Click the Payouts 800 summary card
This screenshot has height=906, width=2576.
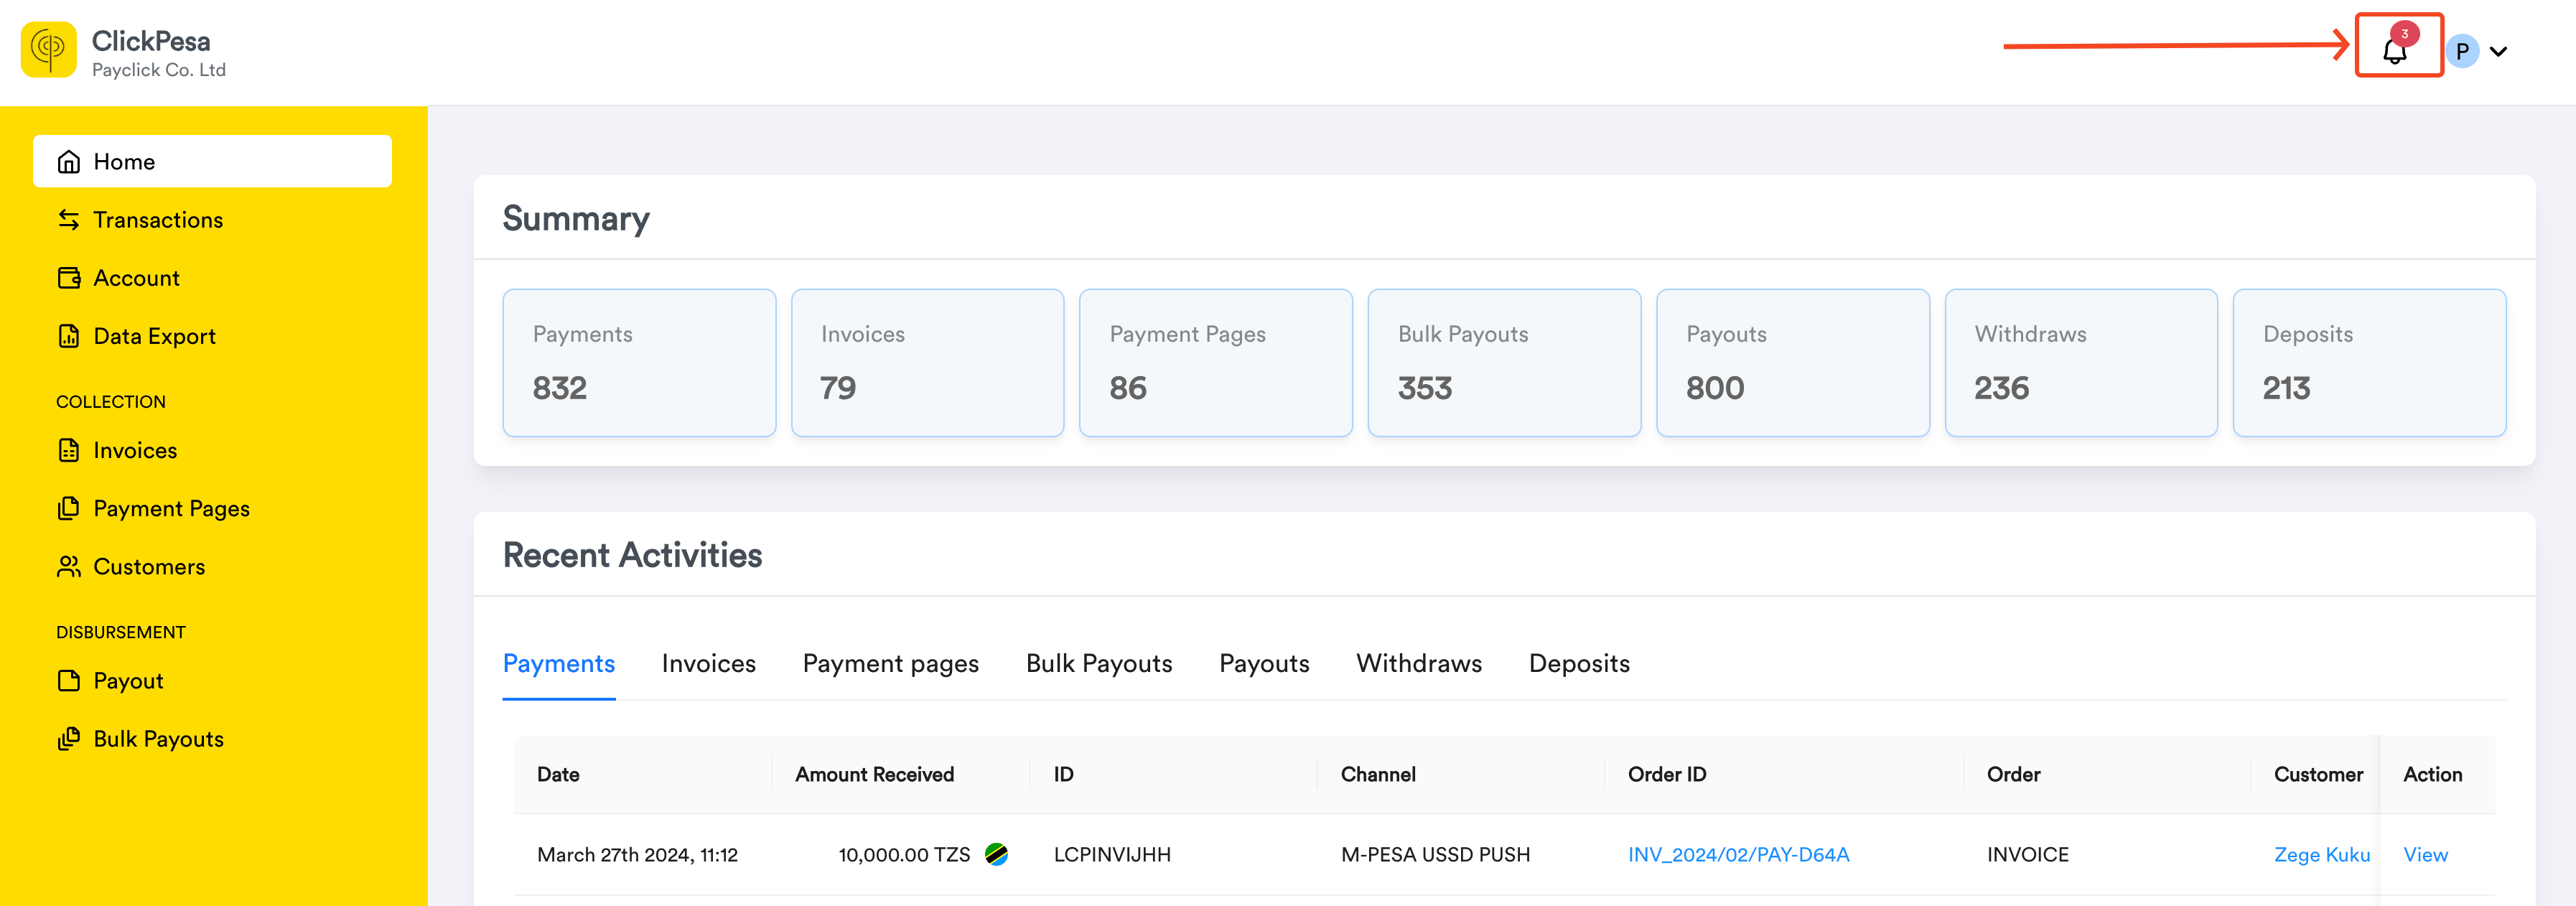click(x=1792, y=362)
